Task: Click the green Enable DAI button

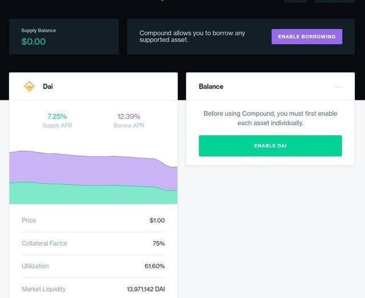Action: [270, 146]
